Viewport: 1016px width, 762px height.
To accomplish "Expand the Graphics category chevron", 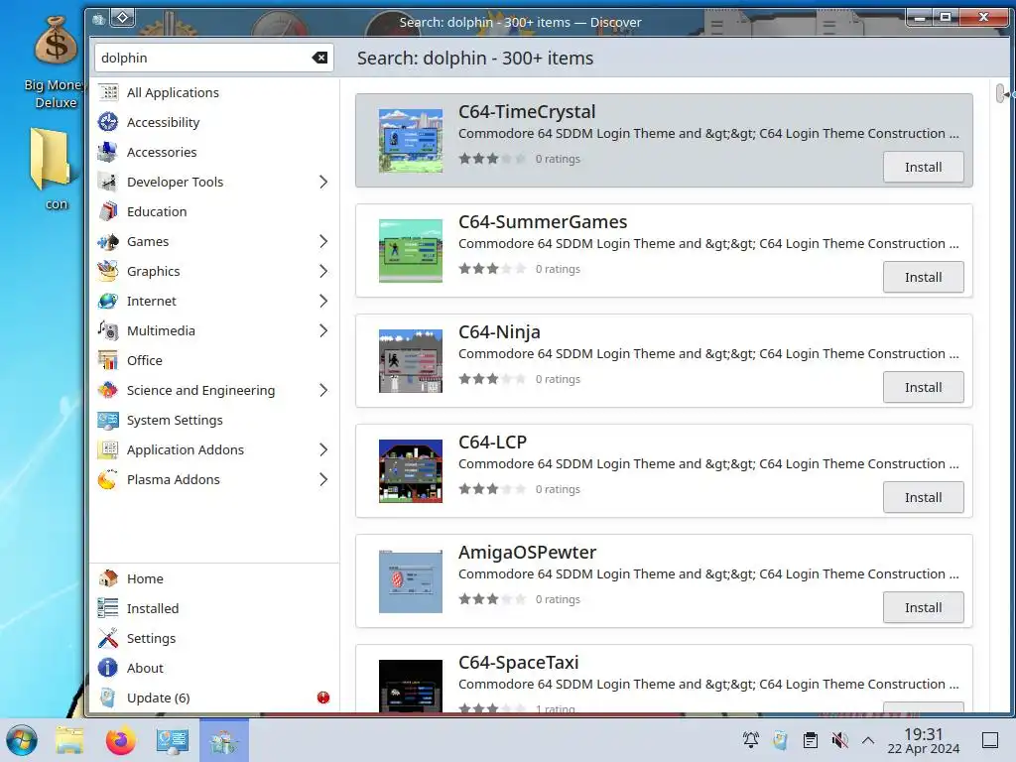I will point(323,272).
